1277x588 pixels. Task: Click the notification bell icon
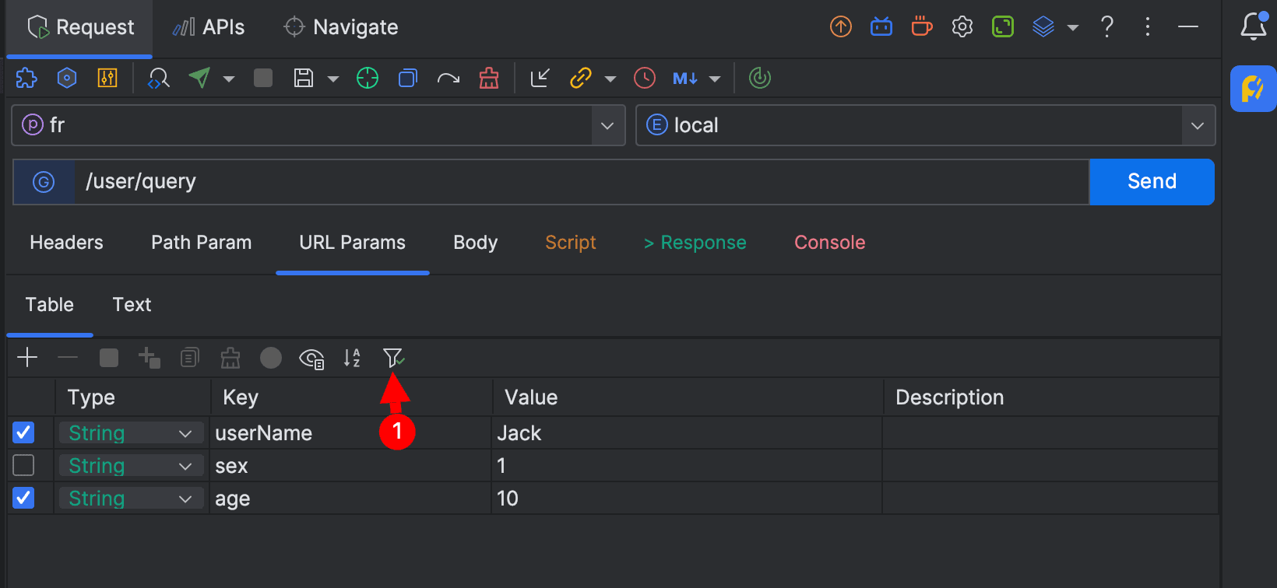click(1253, 27)
